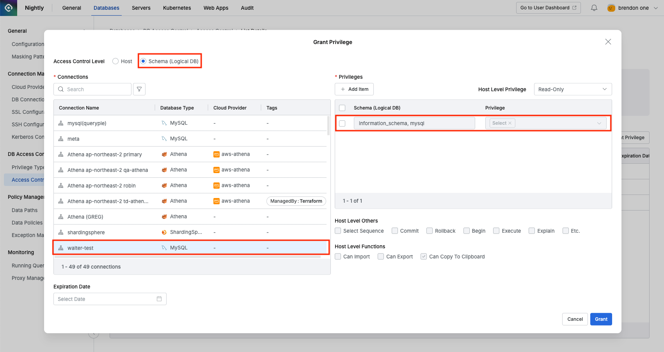The height and width of the screenshot is (352, 664).
Task: Close the Grant Privilege dialog
Action: point(608,42)
